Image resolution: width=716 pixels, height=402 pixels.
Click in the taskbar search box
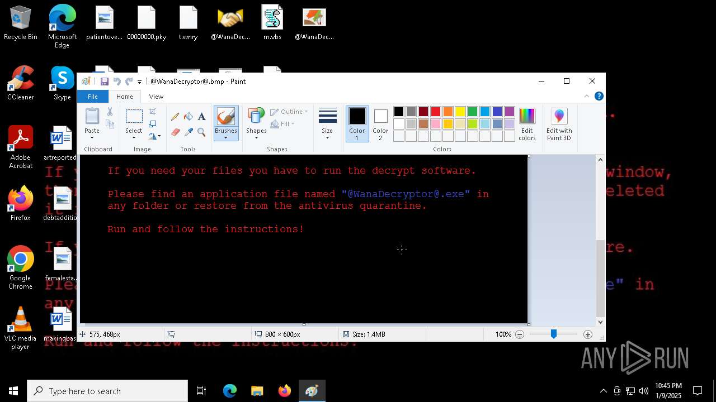point(107,391)
